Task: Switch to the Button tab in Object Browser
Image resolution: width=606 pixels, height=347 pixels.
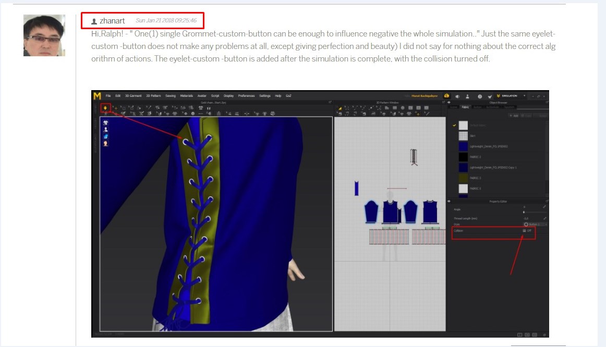Action: (x=478, y=107)
